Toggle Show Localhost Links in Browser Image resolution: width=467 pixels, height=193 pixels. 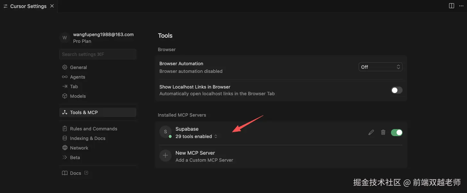(396, 90)
